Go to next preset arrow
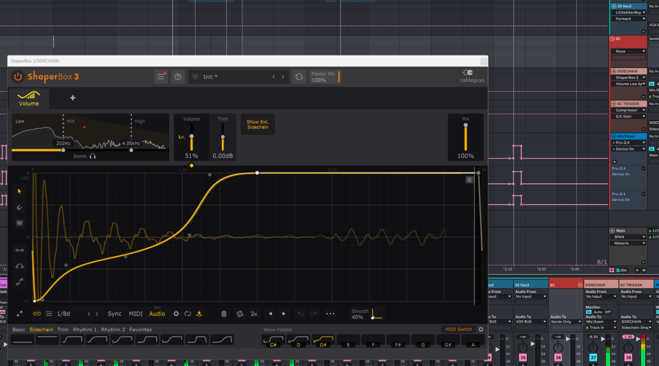 click(x=283, y=77)
